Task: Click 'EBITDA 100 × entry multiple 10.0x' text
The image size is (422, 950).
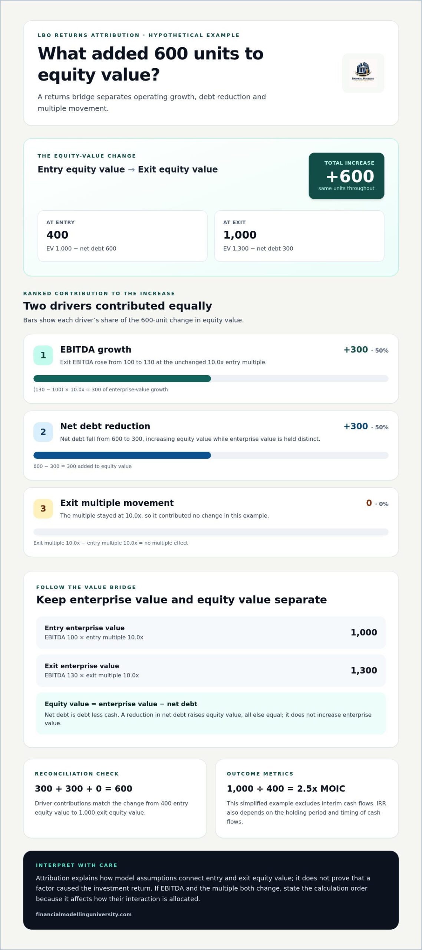Action: point(94,638)
